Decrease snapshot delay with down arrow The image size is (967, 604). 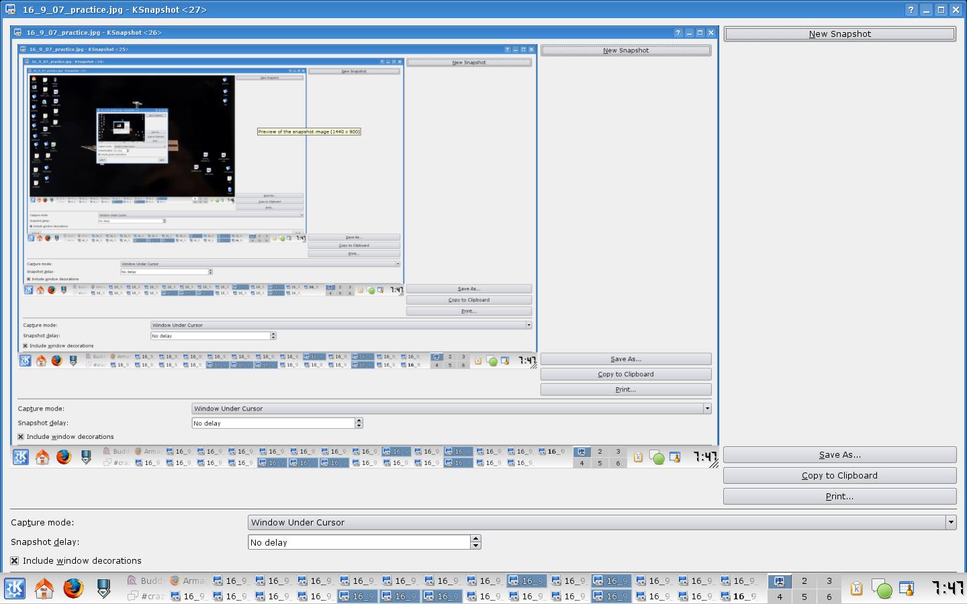[475, 545]
